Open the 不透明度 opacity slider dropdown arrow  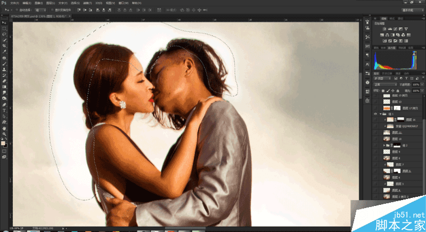(422, 85)
